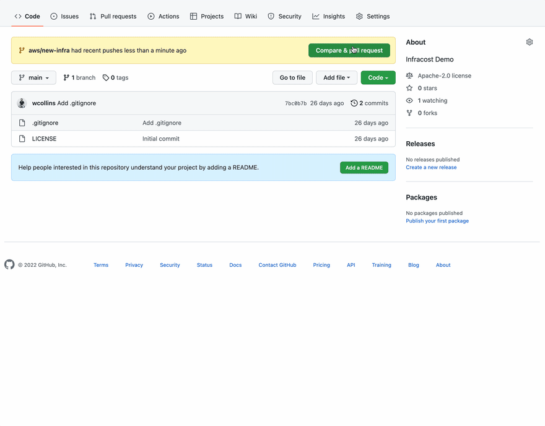545x426 pixels.
Task: Click the GitHub logo in footer
Action: (x=9, y=264)
